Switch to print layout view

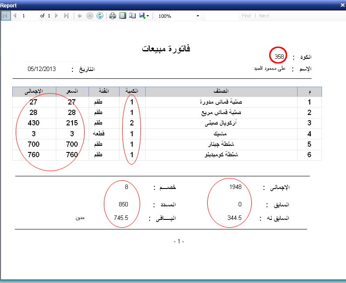tap(123, 16)
